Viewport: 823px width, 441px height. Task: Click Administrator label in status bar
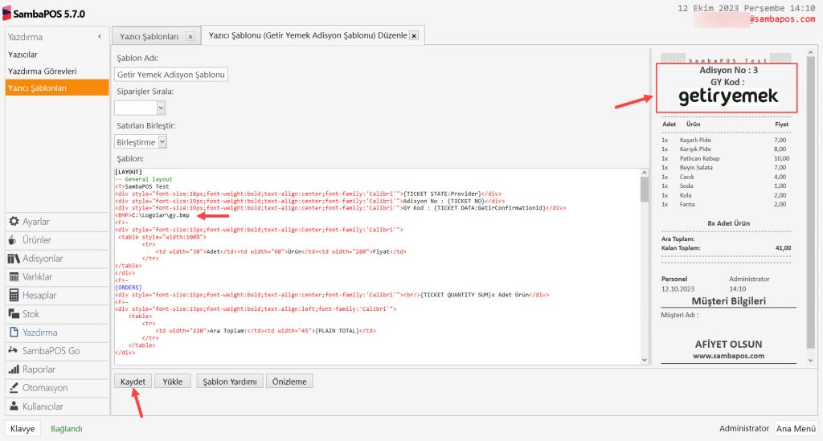point(743,428)
